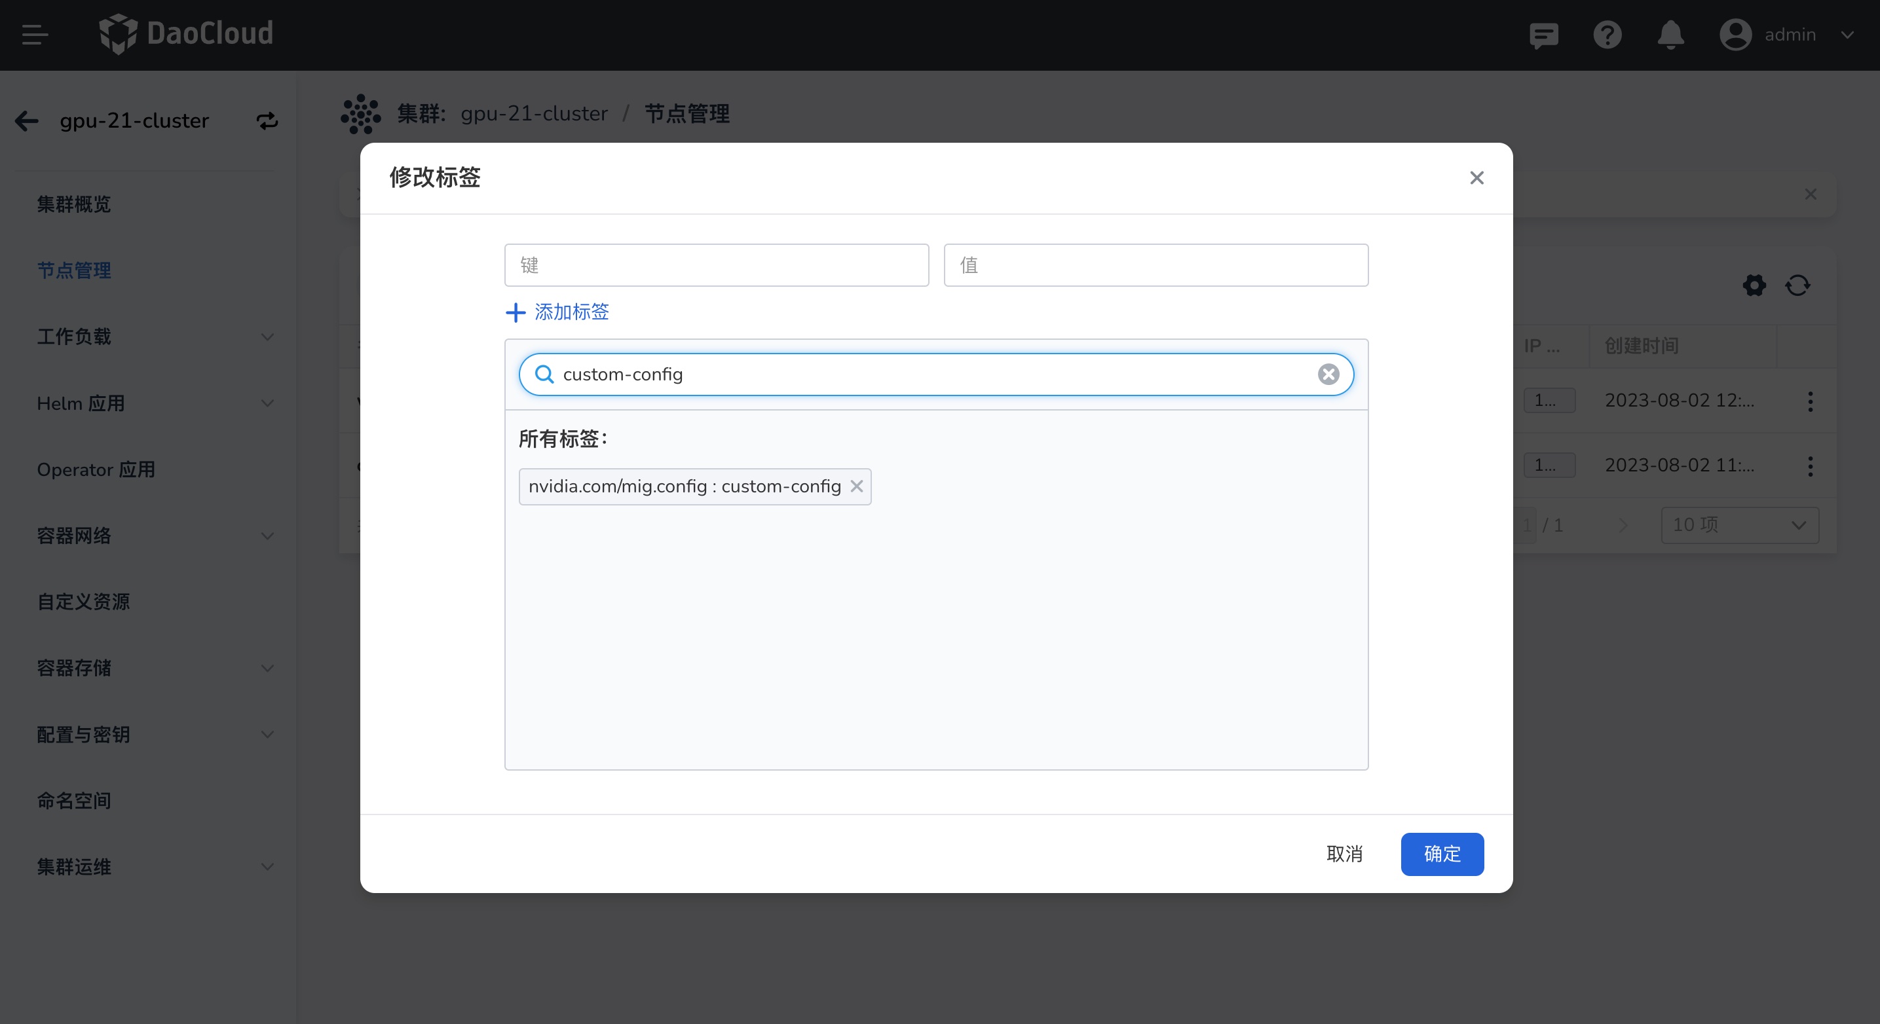Viewport: 1880px width, 1024px height.
Task: Focus the 值 value input field
Action: pyautogui.click(x=1156, y=265)
